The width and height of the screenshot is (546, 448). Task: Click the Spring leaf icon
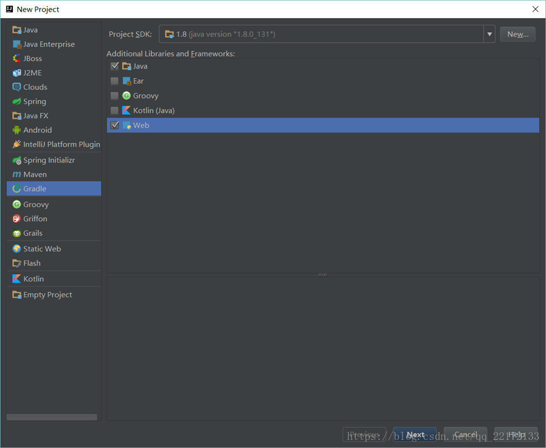[17, 101]
